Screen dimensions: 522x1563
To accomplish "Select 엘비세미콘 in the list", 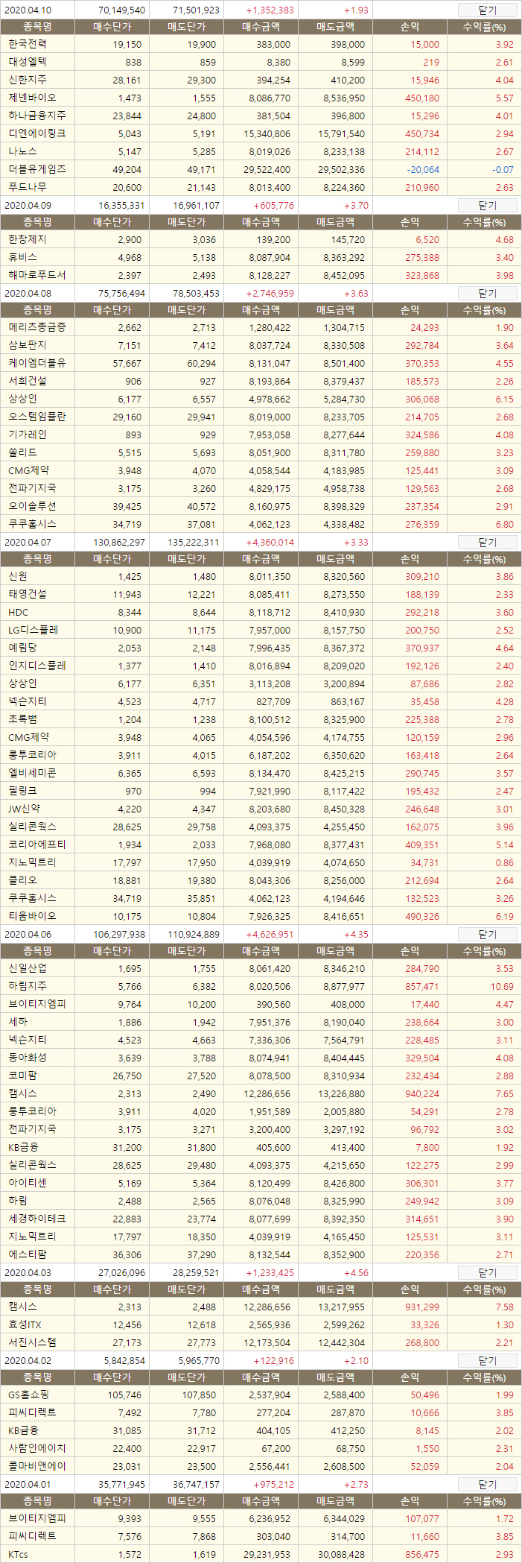I will coord(32,773).
